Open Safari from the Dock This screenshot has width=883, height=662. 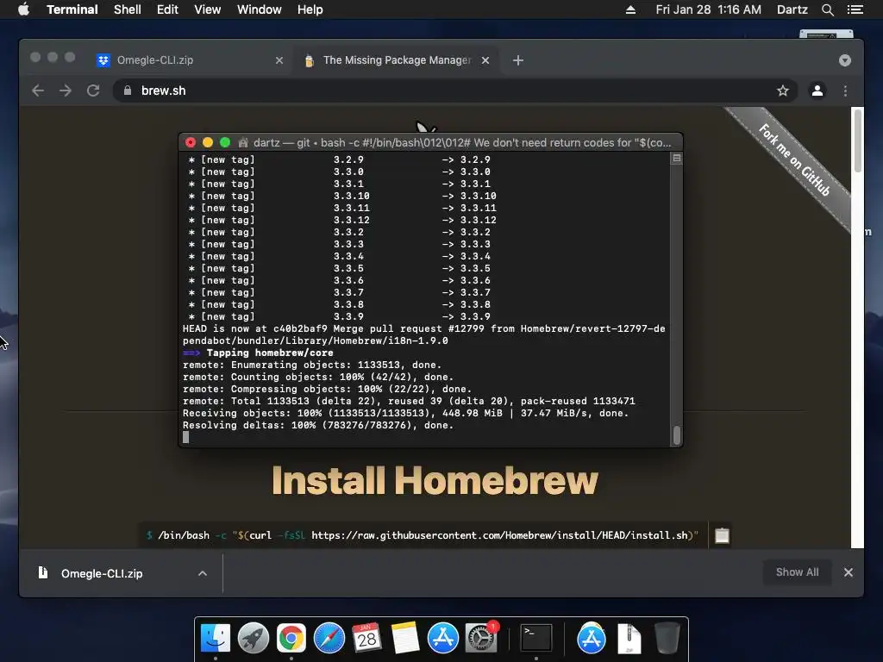pyautogui.click(x=329, y=638)
